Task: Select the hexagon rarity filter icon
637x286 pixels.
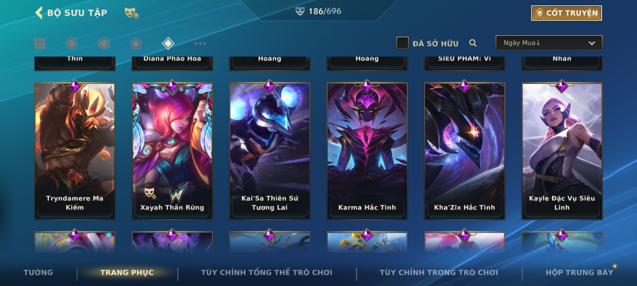Action: coord(104,43)
